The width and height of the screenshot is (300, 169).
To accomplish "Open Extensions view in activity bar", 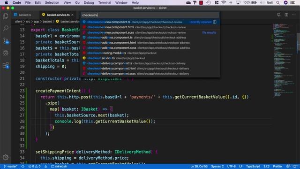I will 6,65.
